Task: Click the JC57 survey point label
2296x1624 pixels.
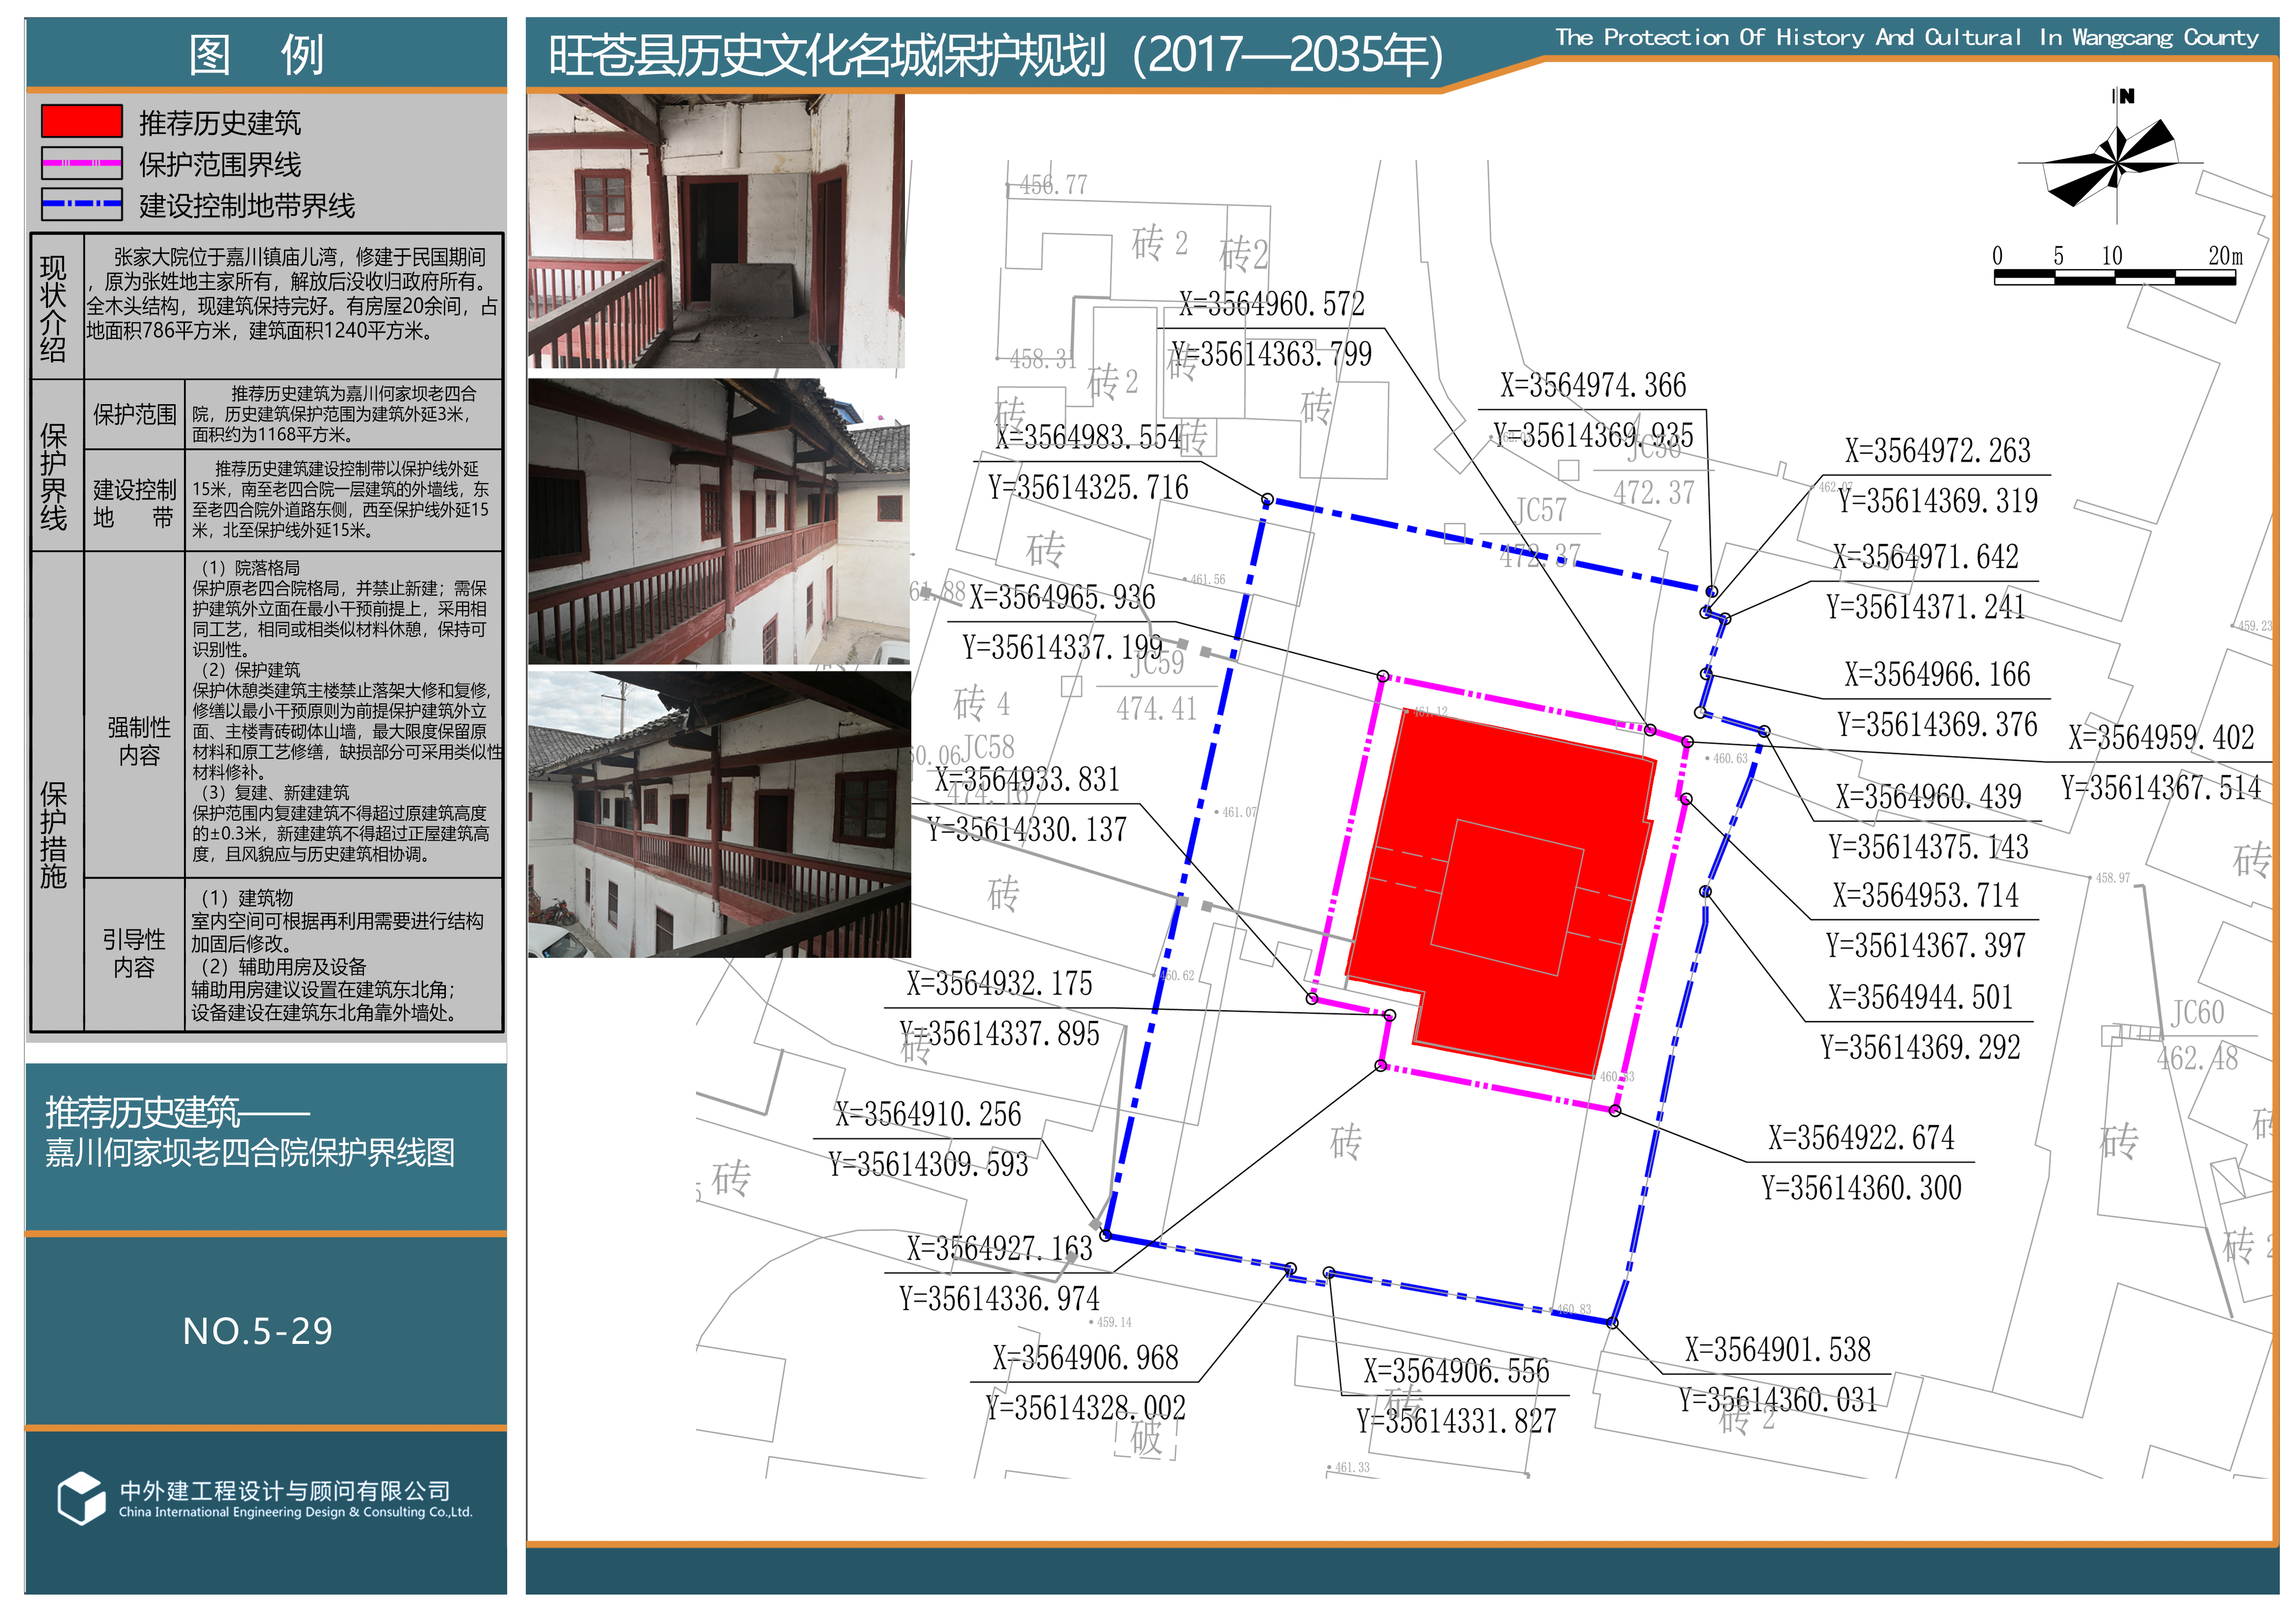Action: click(x=1540, y=511)
